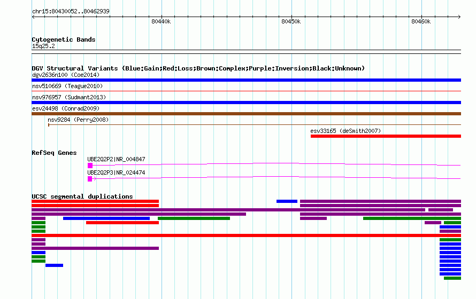
Task: Open the UBE2Q2P3|NR_024474 gene label
Action: click(116, 172)
